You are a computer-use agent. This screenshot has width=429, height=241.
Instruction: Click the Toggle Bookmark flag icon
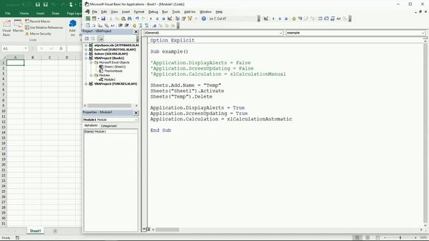tap(155, 25)
